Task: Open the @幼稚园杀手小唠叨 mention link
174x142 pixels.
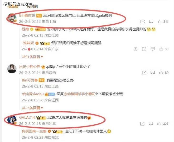Action: pyautogui.click(x=79, y=94)
